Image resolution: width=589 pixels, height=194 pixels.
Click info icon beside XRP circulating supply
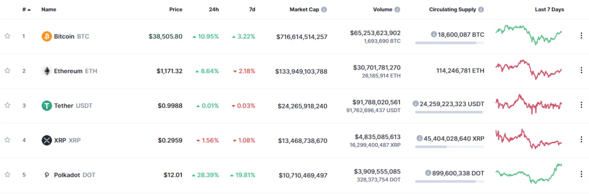[x=420, y=138]
